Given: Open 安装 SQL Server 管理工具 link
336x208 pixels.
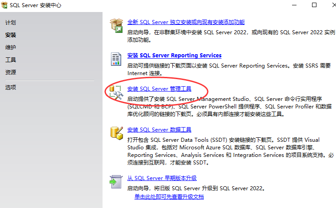Looking at the screenshot, I should point(159,88).
